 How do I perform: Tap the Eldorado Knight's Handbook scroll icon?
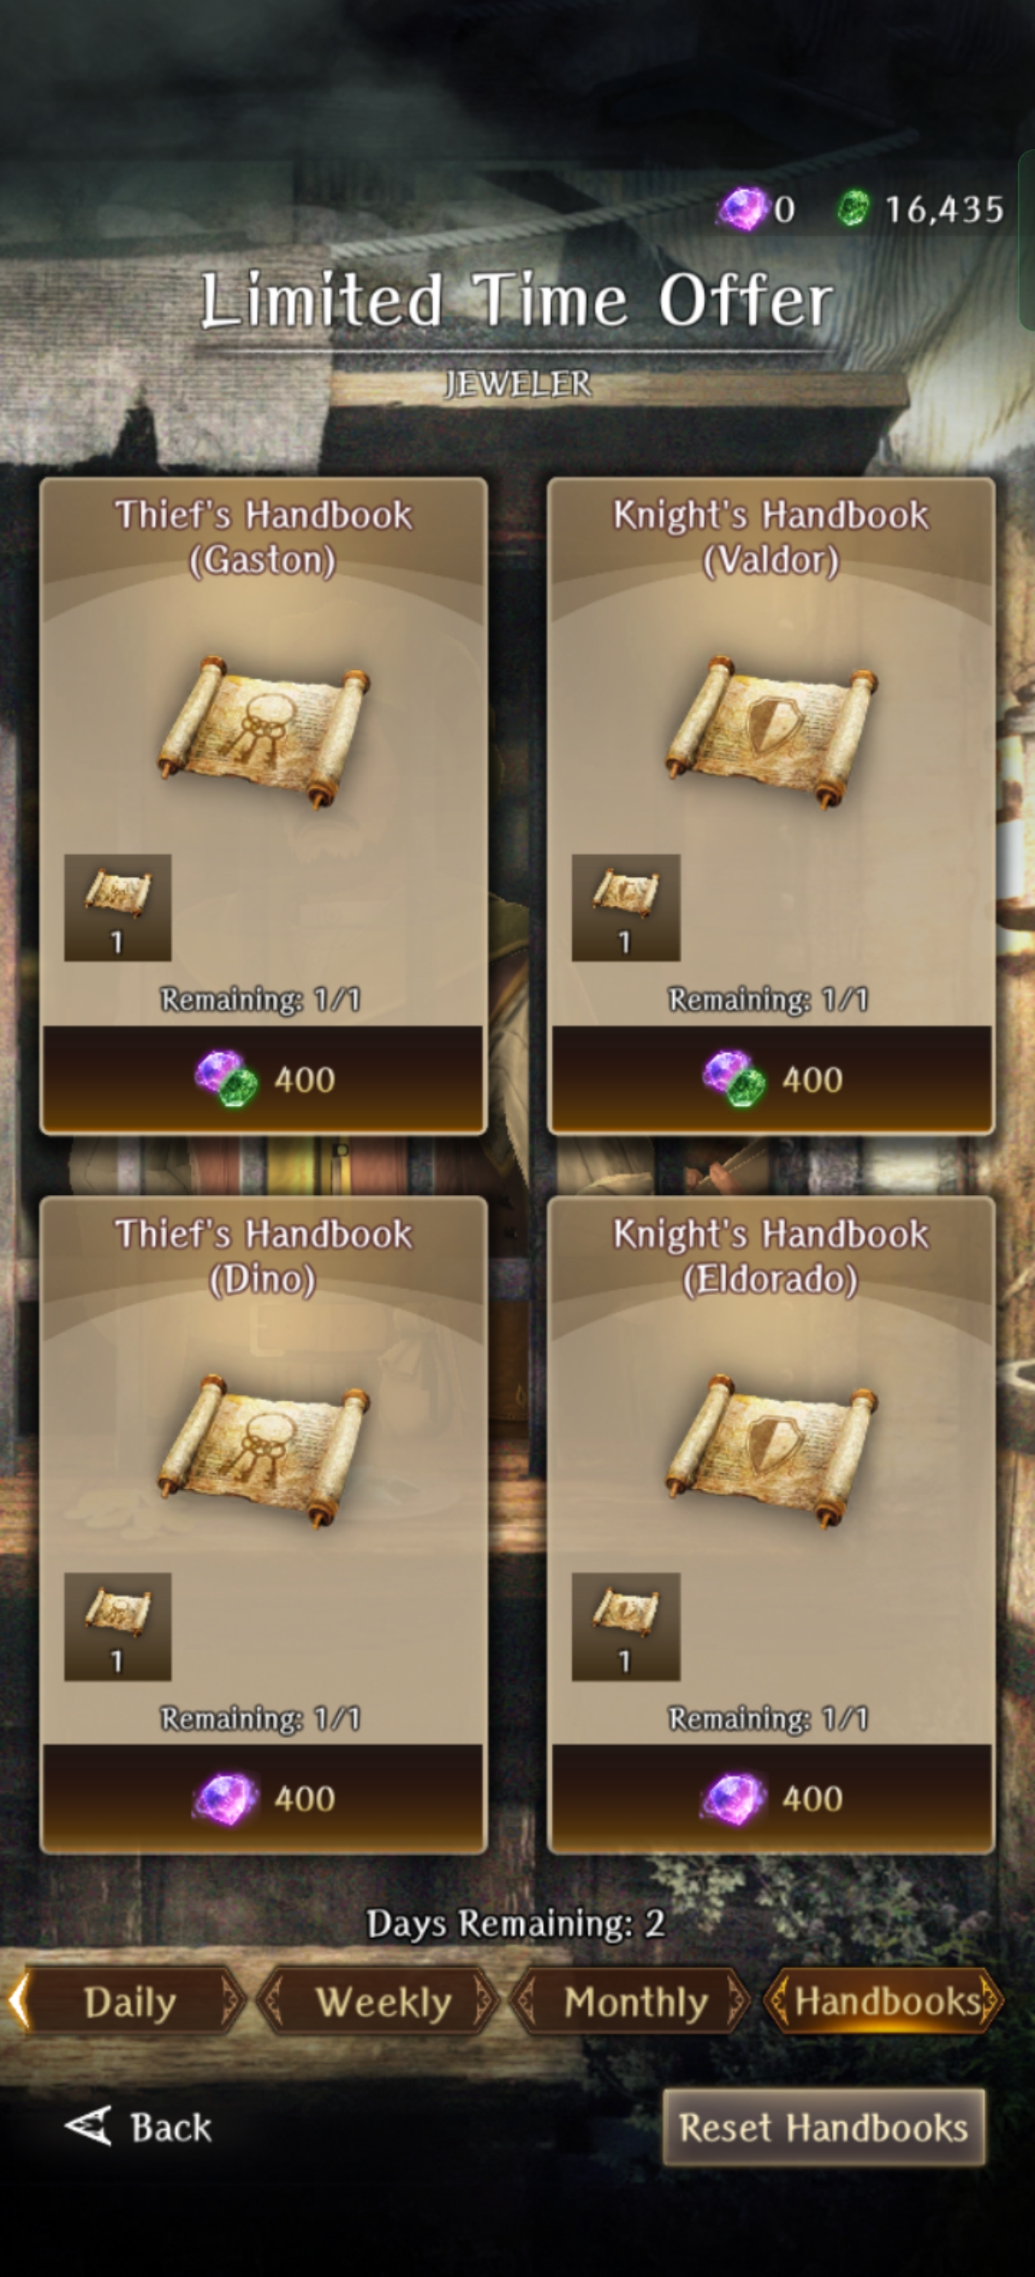point(771,1450)
